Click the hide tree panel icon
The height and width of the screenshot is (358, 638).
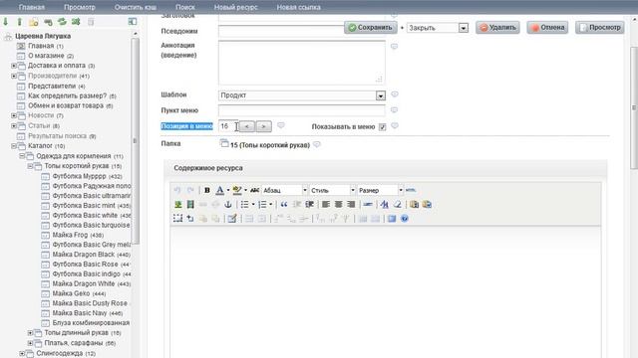click(133, 22)
